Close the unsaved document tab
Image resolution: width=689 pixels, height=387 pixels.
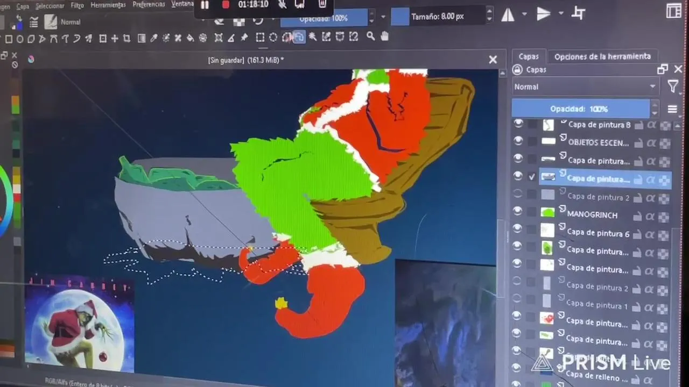coord(493,60)
